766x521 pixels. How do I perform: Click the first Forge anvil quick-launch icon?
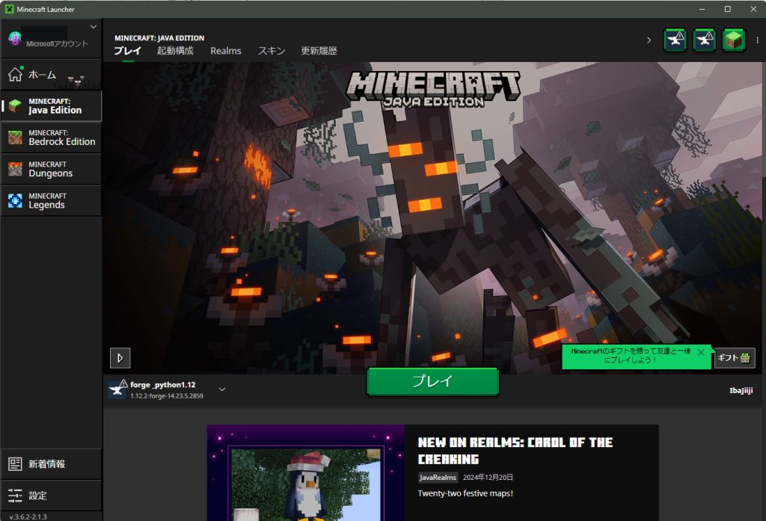click(x=675, y=40)
